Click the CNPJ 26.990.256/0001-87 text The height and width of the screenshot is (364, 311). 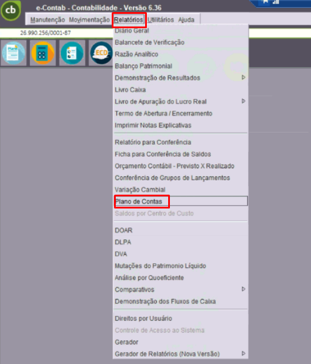[45, 33]
